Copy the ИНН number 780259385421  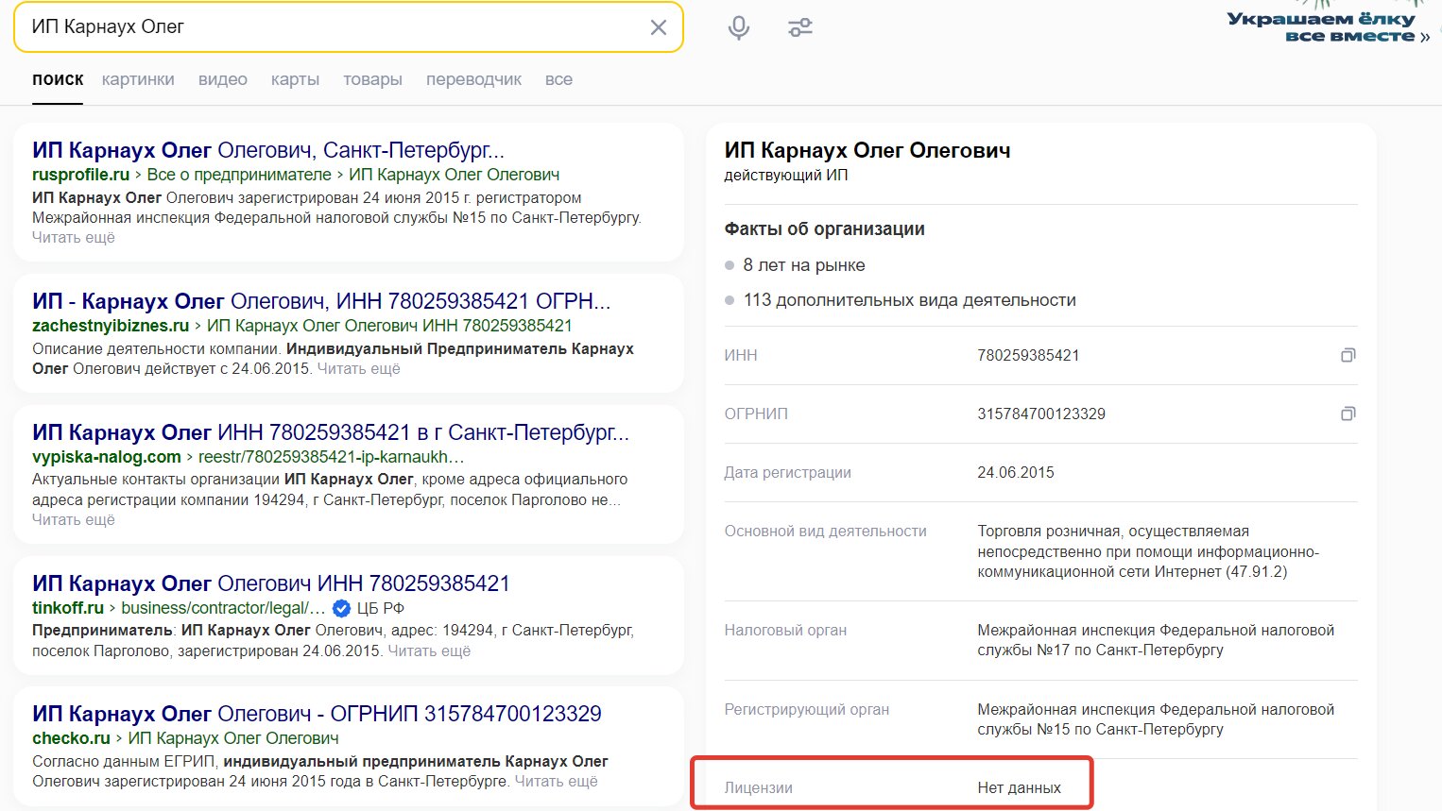[1348, 355]
